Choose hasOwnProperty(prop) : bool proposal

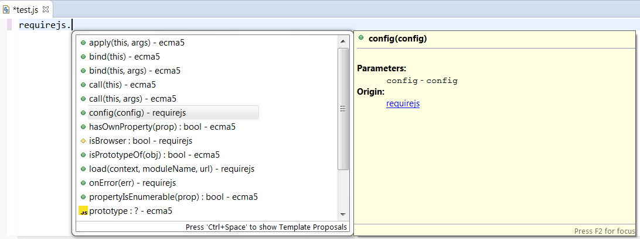coord(162,127)
